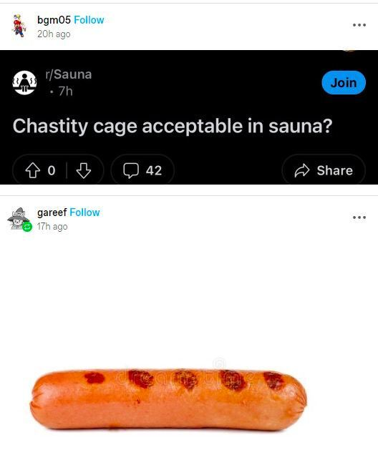
Task: Open r/Sauna community avatar
Action: [24, 83]
